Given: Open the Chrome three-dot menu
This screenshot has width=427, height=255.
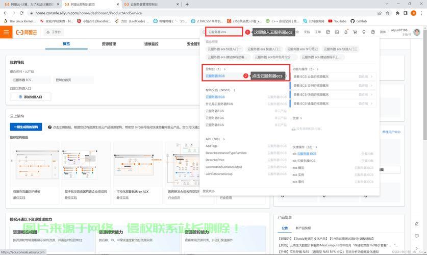Looking at the screenshot, I should (x=421, y=13).
